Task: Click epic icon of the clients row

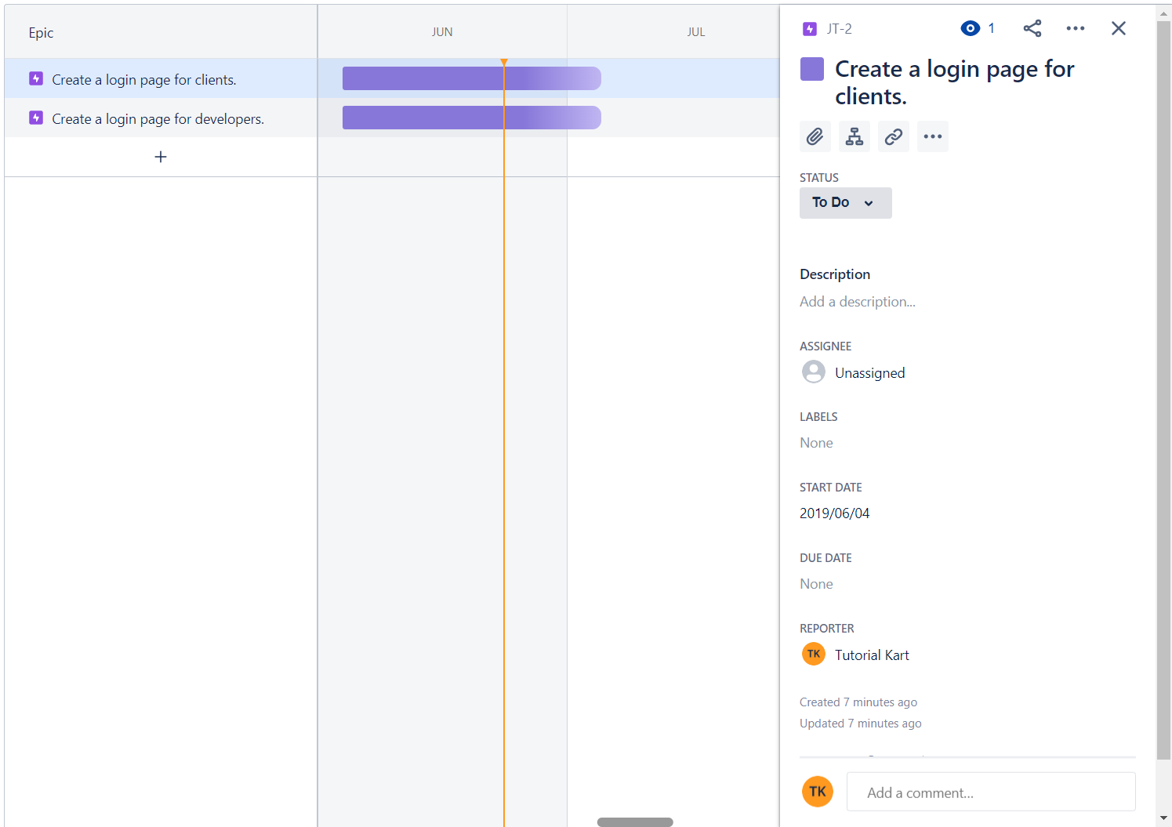Action: 36,78
